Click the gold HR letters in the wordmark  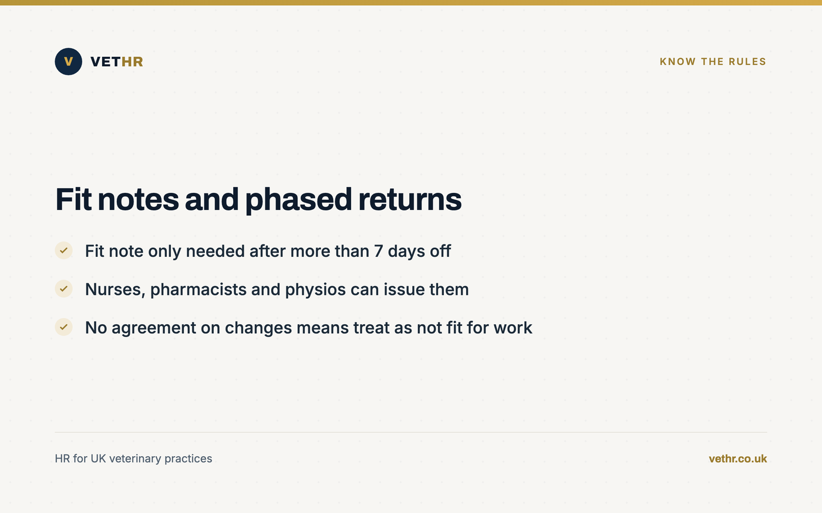(132, 62)
